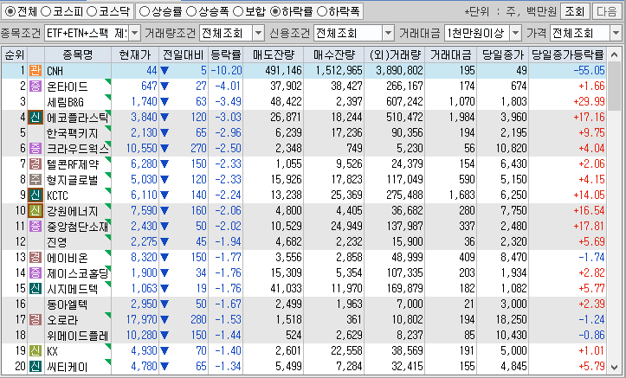Click the 매수잔량 column header
Screen dimensions: 626x378
(x=333, y=55)
